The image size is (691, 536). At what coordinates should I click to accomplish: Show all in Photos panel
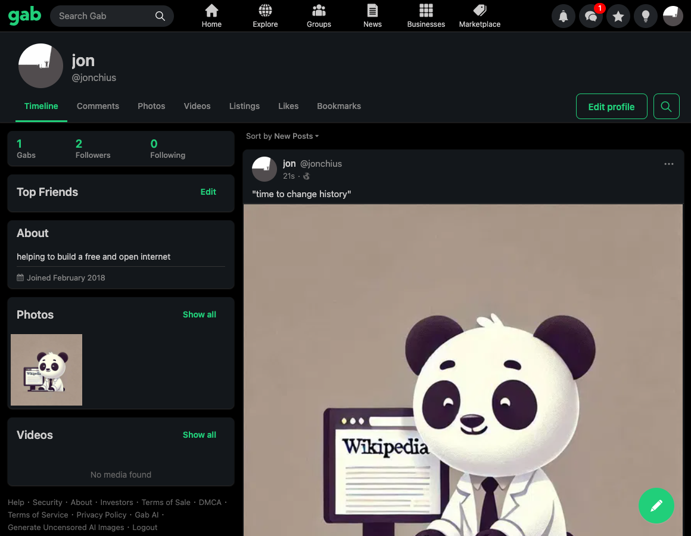pyautogui.click(x=199, y=314)
